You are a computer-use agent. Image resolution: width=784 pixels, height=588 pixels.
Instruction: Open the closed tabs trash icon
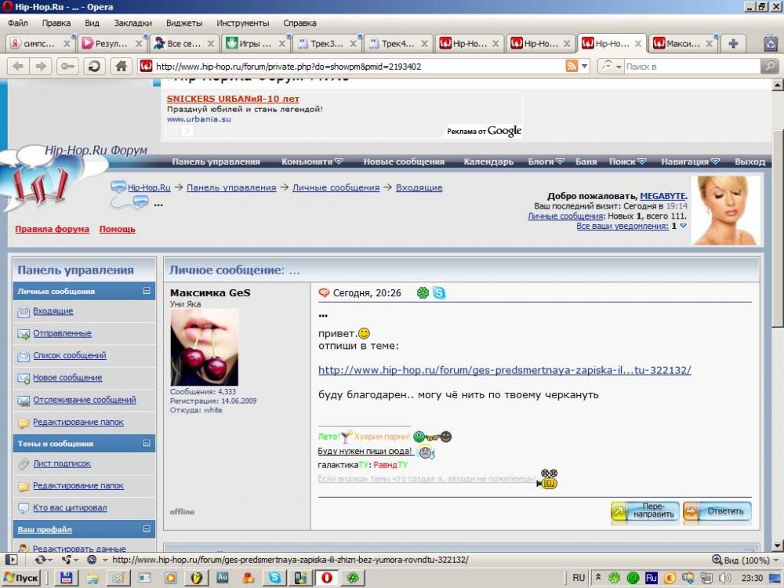(x=771, y=43)
